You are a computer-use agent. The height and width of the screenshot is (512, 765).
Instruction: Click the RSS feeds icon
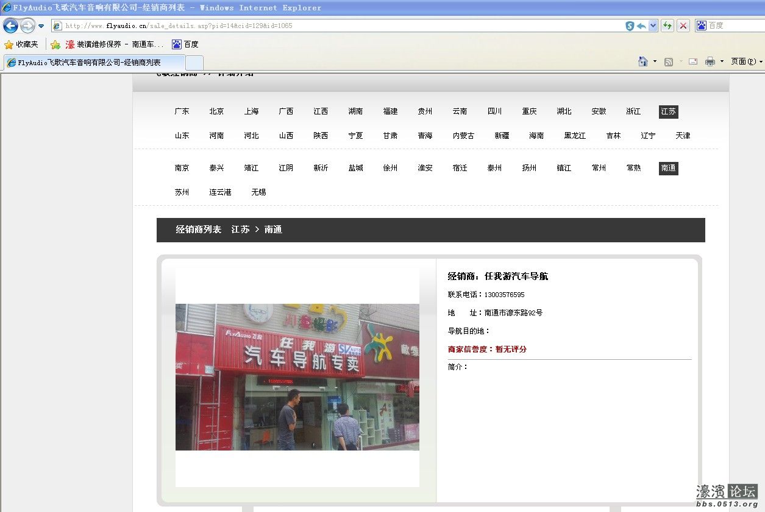[669, 61]
